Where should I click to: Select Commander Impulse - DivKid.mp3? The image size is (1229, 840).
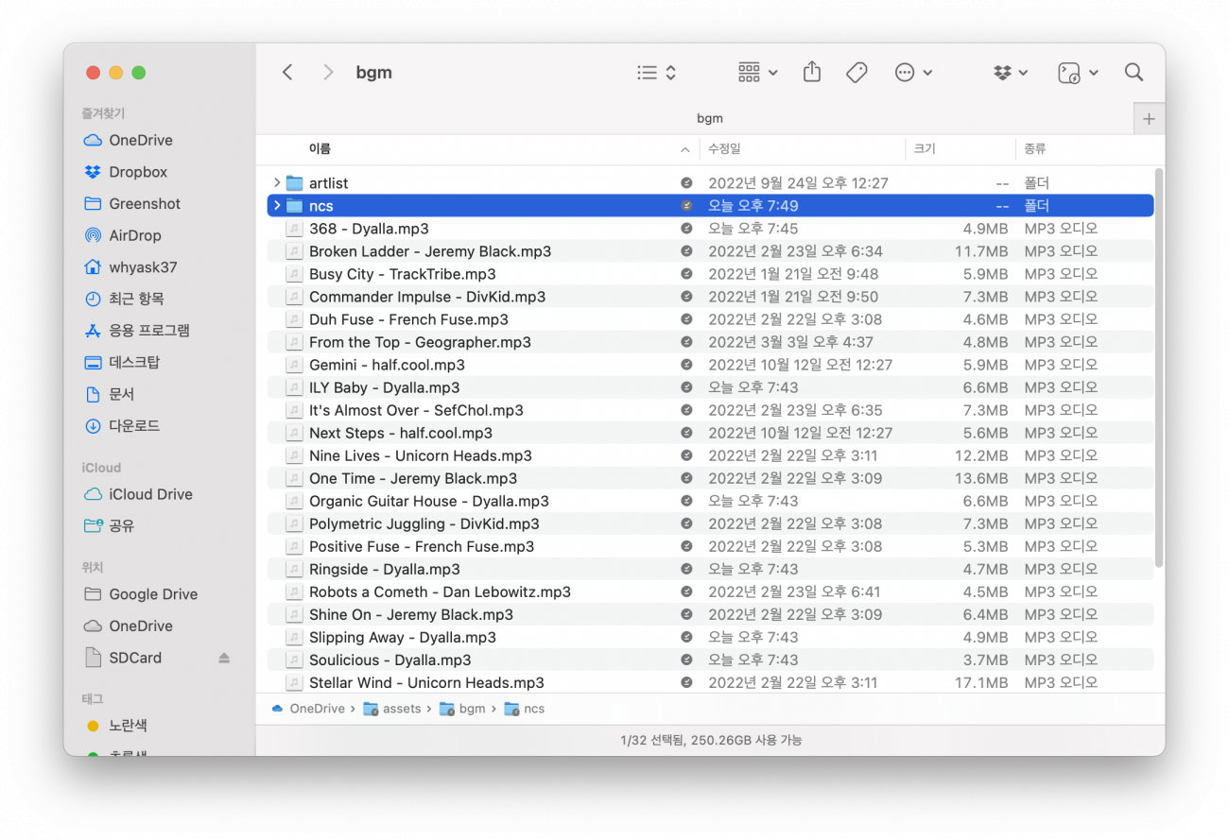(710, 297)
